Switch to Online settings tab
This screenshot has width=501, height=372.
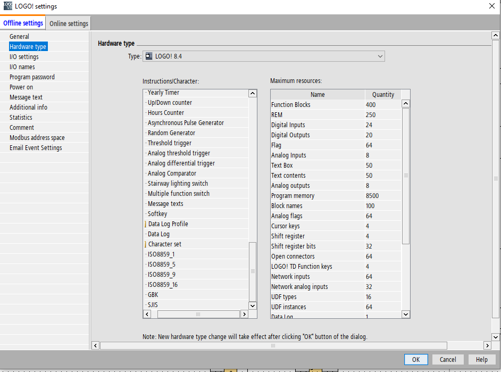(69, 23)
